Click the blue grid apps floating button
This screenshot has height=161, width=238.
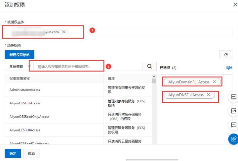click(233, 139)
